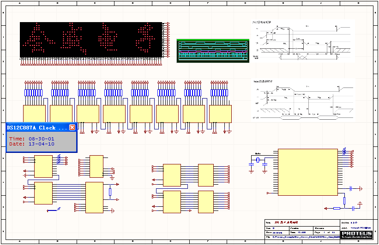Screen dimensions: 379x245
Task: Click the PROTEUS logo in title block
Action: [356, 234]
